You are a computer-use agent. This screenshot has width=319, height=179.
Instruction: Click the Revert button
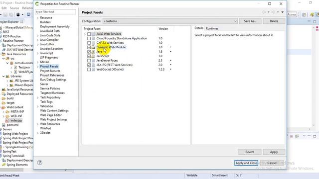[x=249, y=152]
